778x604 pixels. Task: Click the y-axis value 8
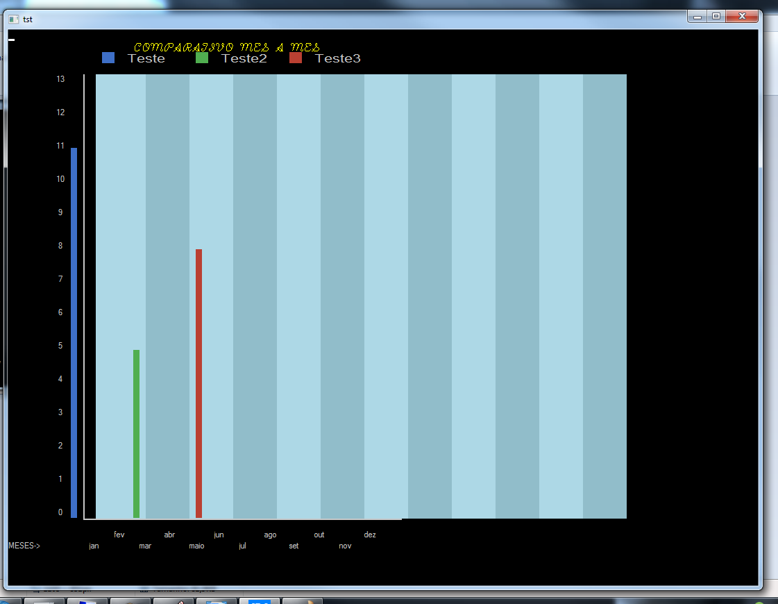(x=60, y=246)
